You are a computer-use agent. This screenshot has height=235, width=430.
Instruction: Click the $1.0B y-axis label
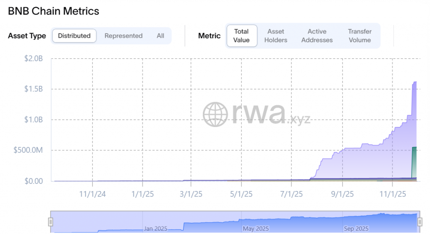pyautogui.click(x=34, y=119)
